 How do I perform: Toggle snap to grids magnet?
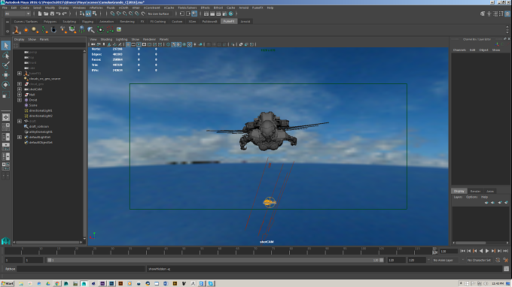click(112, 14)
